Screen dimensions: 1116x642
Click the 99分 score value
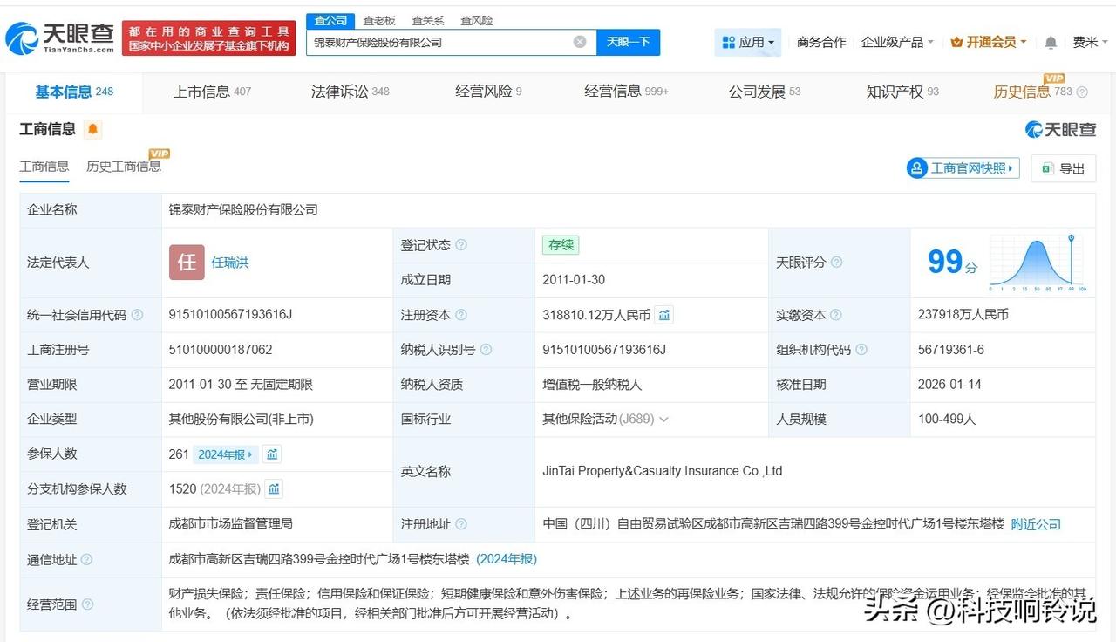pos(952,262)
